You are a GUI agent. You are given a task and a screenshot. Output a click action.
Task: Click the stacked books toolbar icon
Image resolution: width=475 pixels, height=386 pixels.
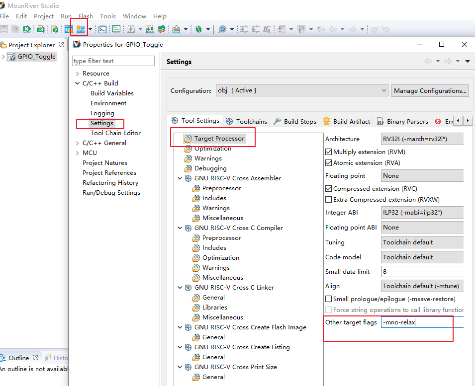pyautogui.click(x=162, y=29)
